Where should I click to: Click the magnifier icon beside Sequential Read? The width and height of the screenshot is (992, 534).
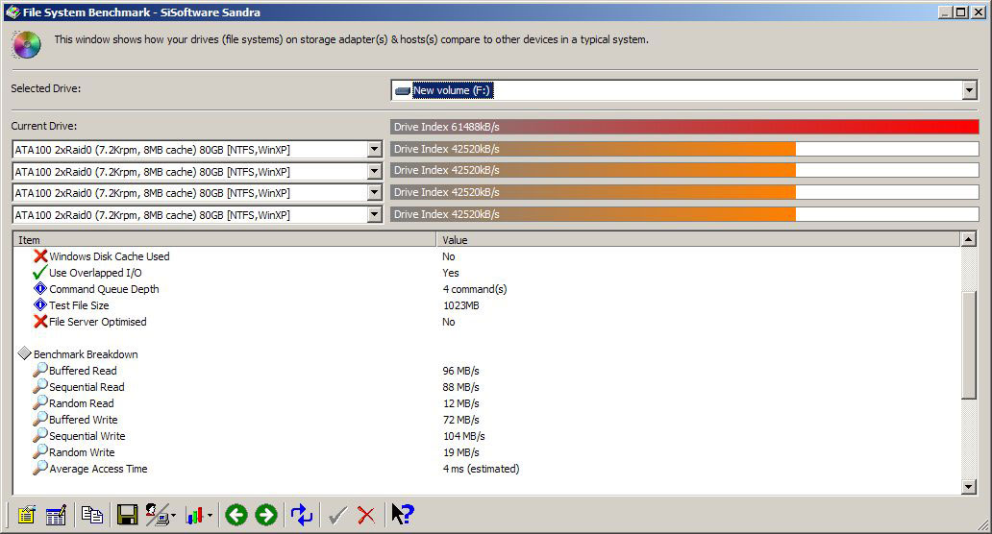(40, 386)
